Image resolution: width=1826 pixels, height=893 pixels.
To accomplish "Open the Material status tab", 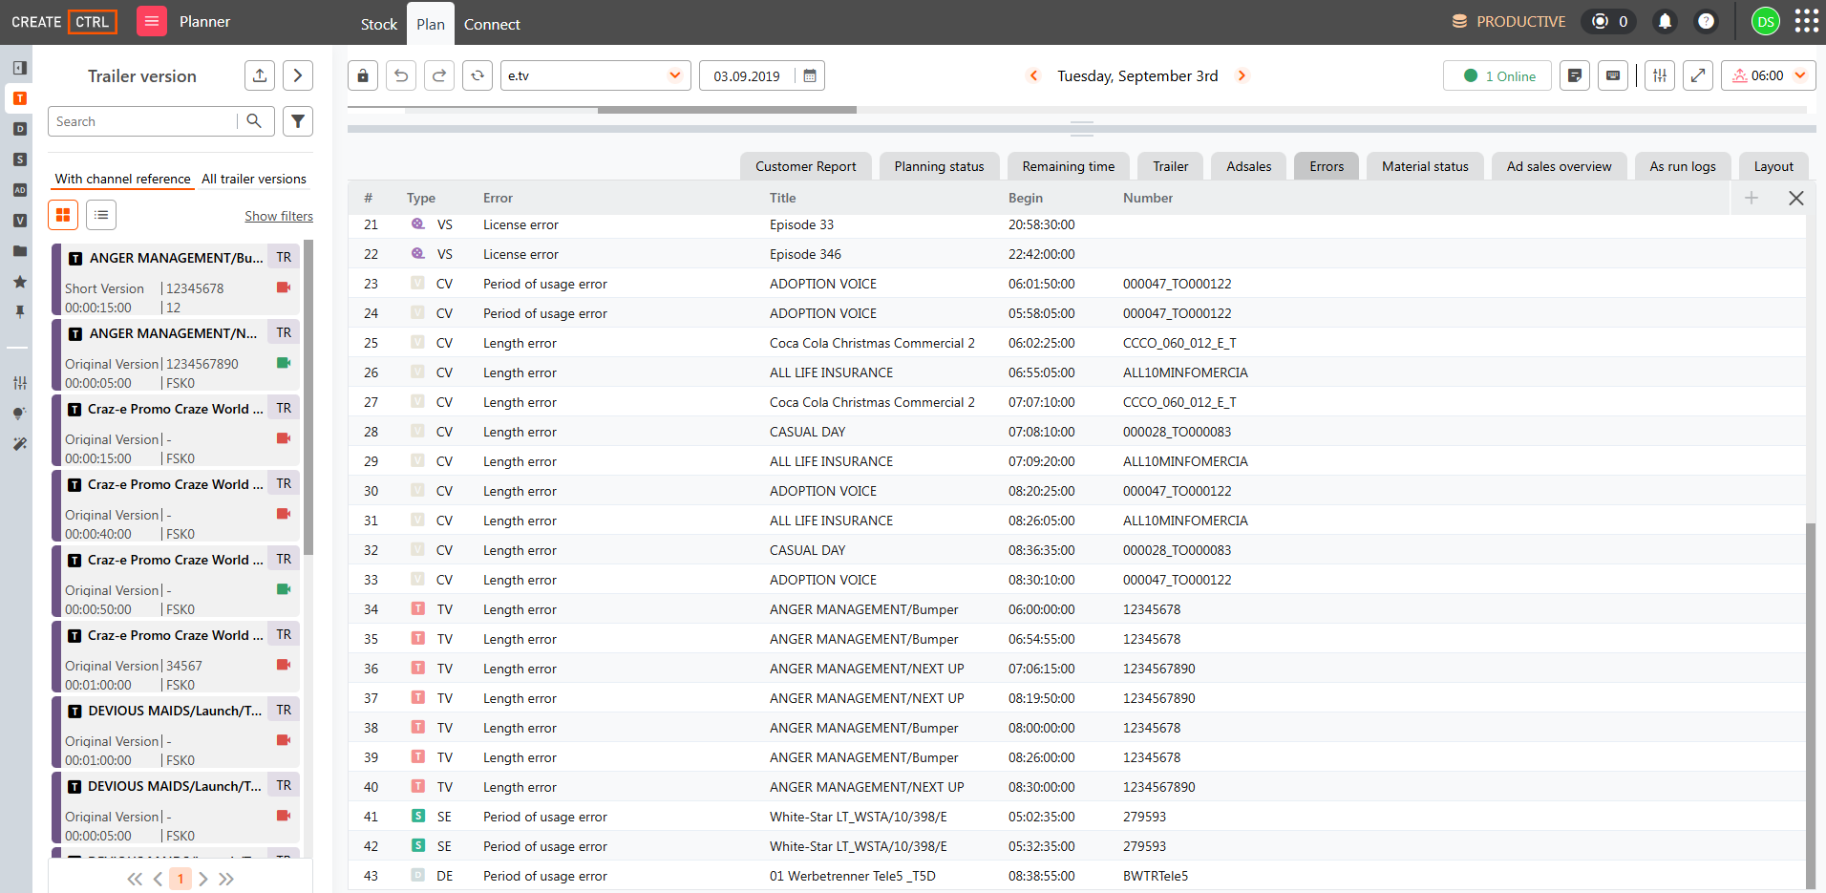I will point(1425,166).
